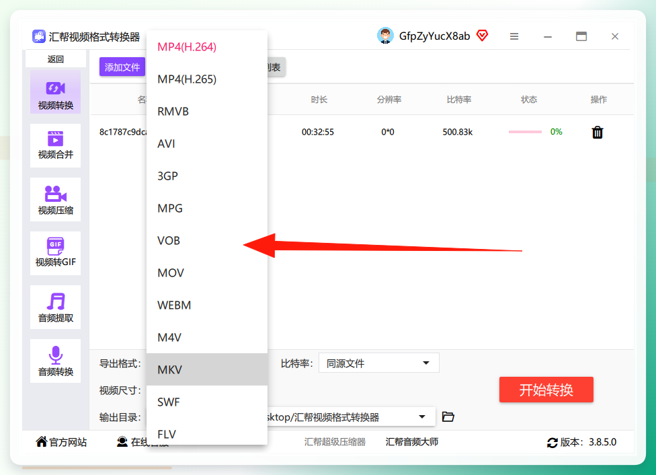
Task: Choose MP4(H.265) from format list
Action: [207, 79]
